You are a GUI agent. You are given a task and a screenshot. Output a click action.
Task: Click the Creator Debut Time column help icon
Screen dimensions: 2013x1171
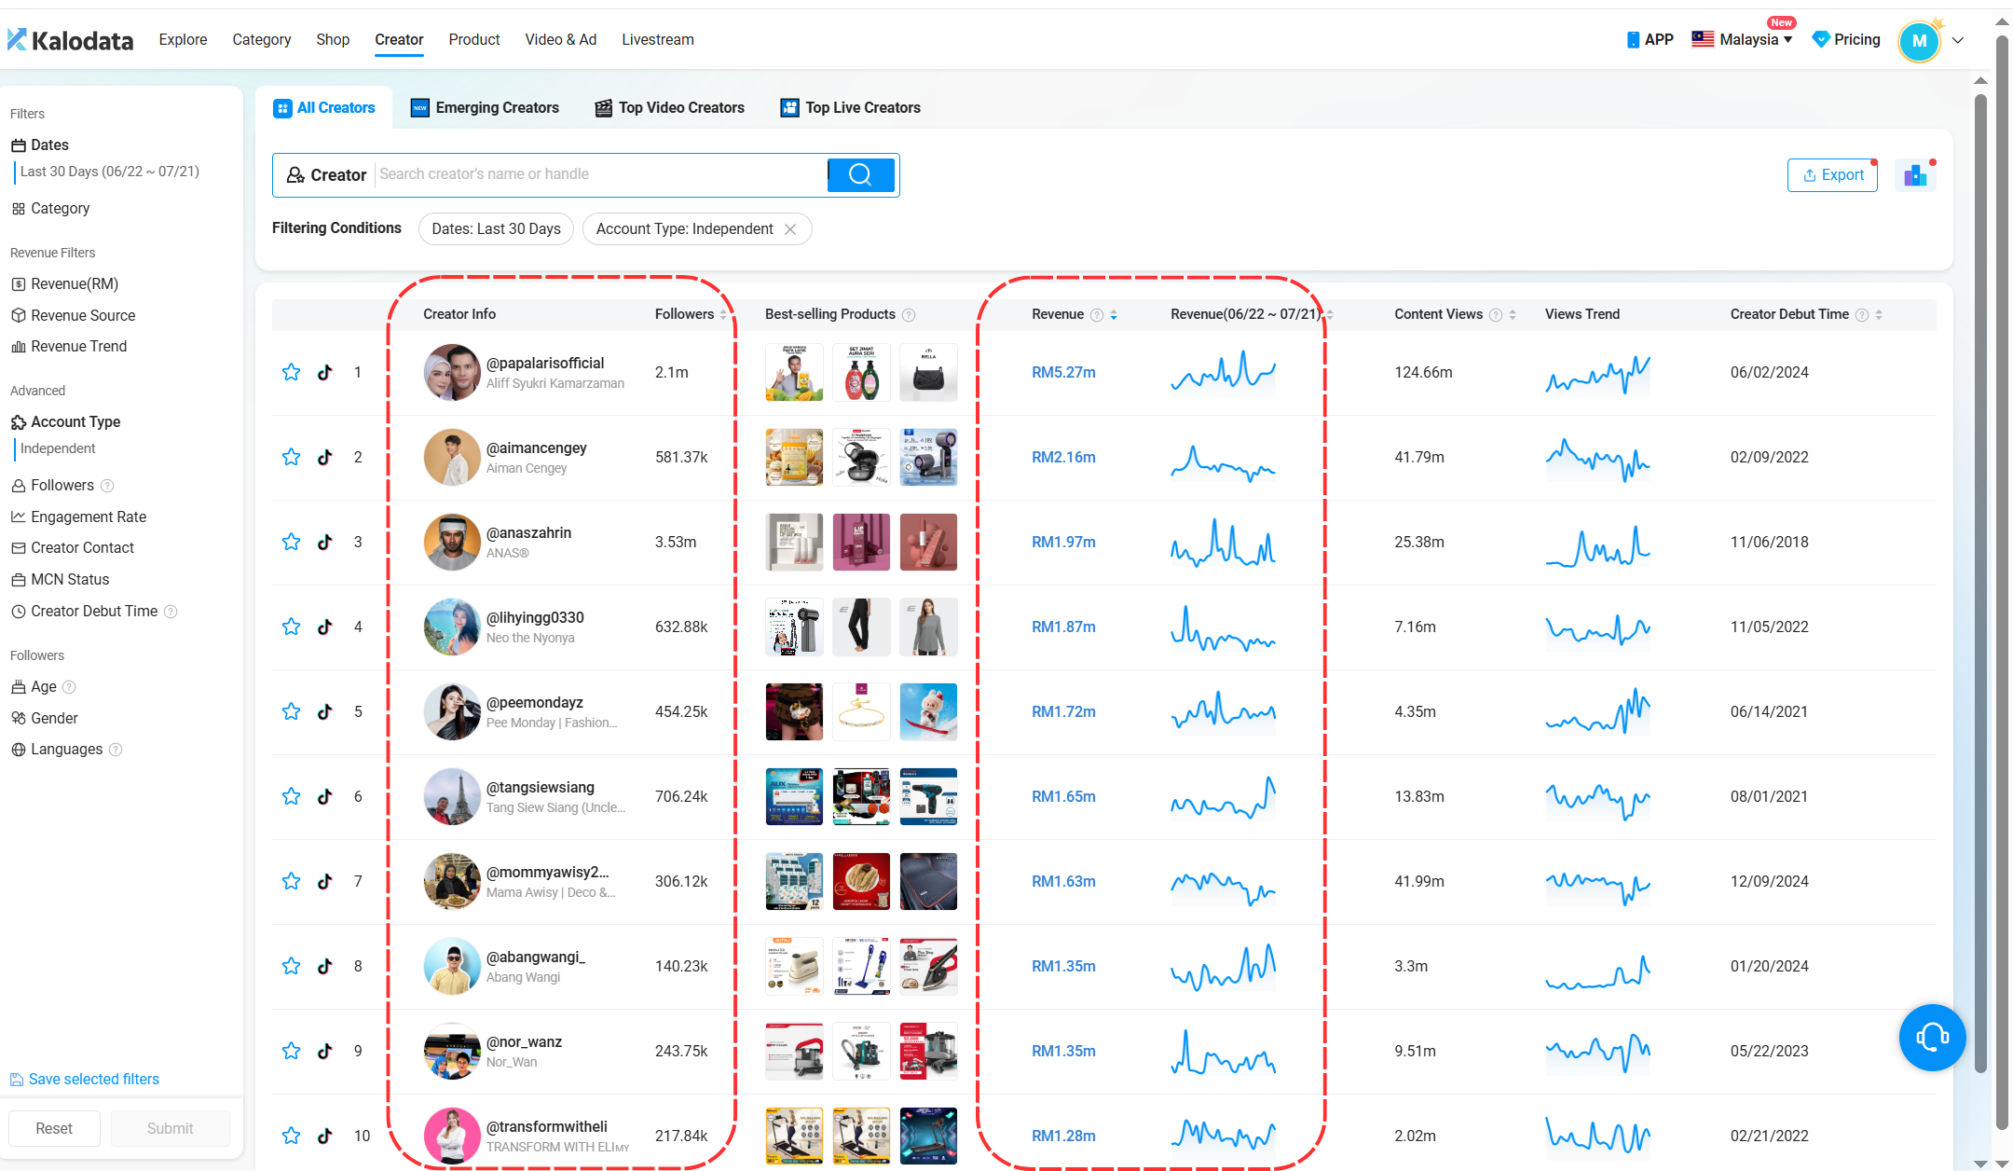[1862, 315]
